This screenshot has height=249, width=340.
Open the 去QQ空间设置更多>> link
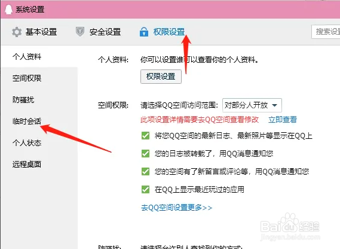176,208
